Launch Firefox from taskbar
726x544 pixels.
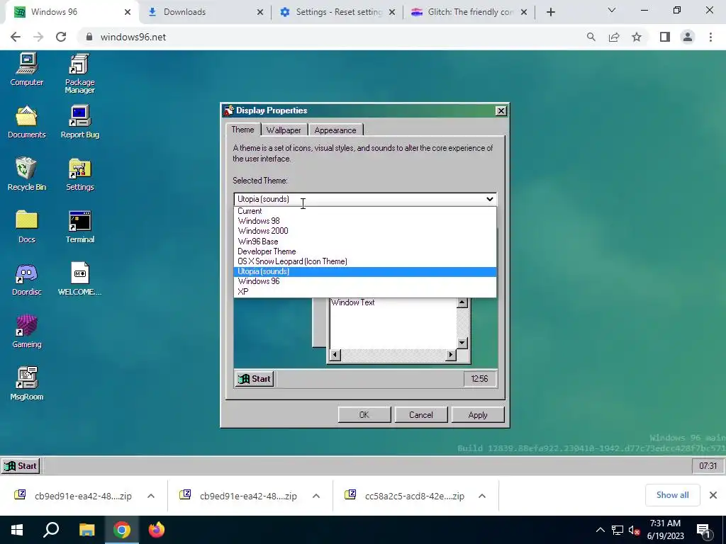157,530
